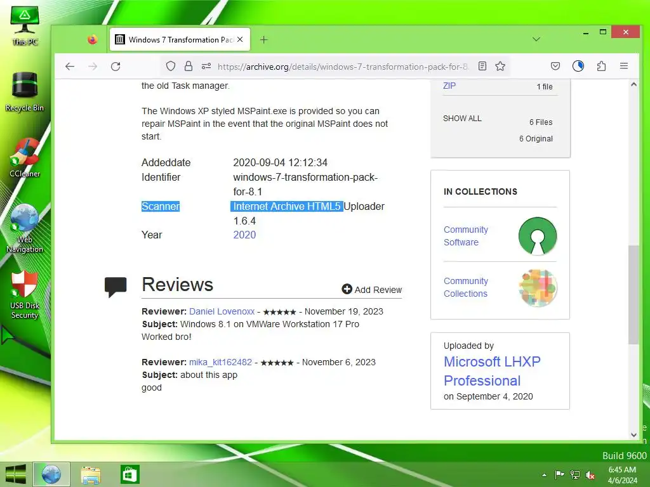Open Community Collections link
Image resolution: width=650 pixels, height=487 pixels.
point(465,287)
